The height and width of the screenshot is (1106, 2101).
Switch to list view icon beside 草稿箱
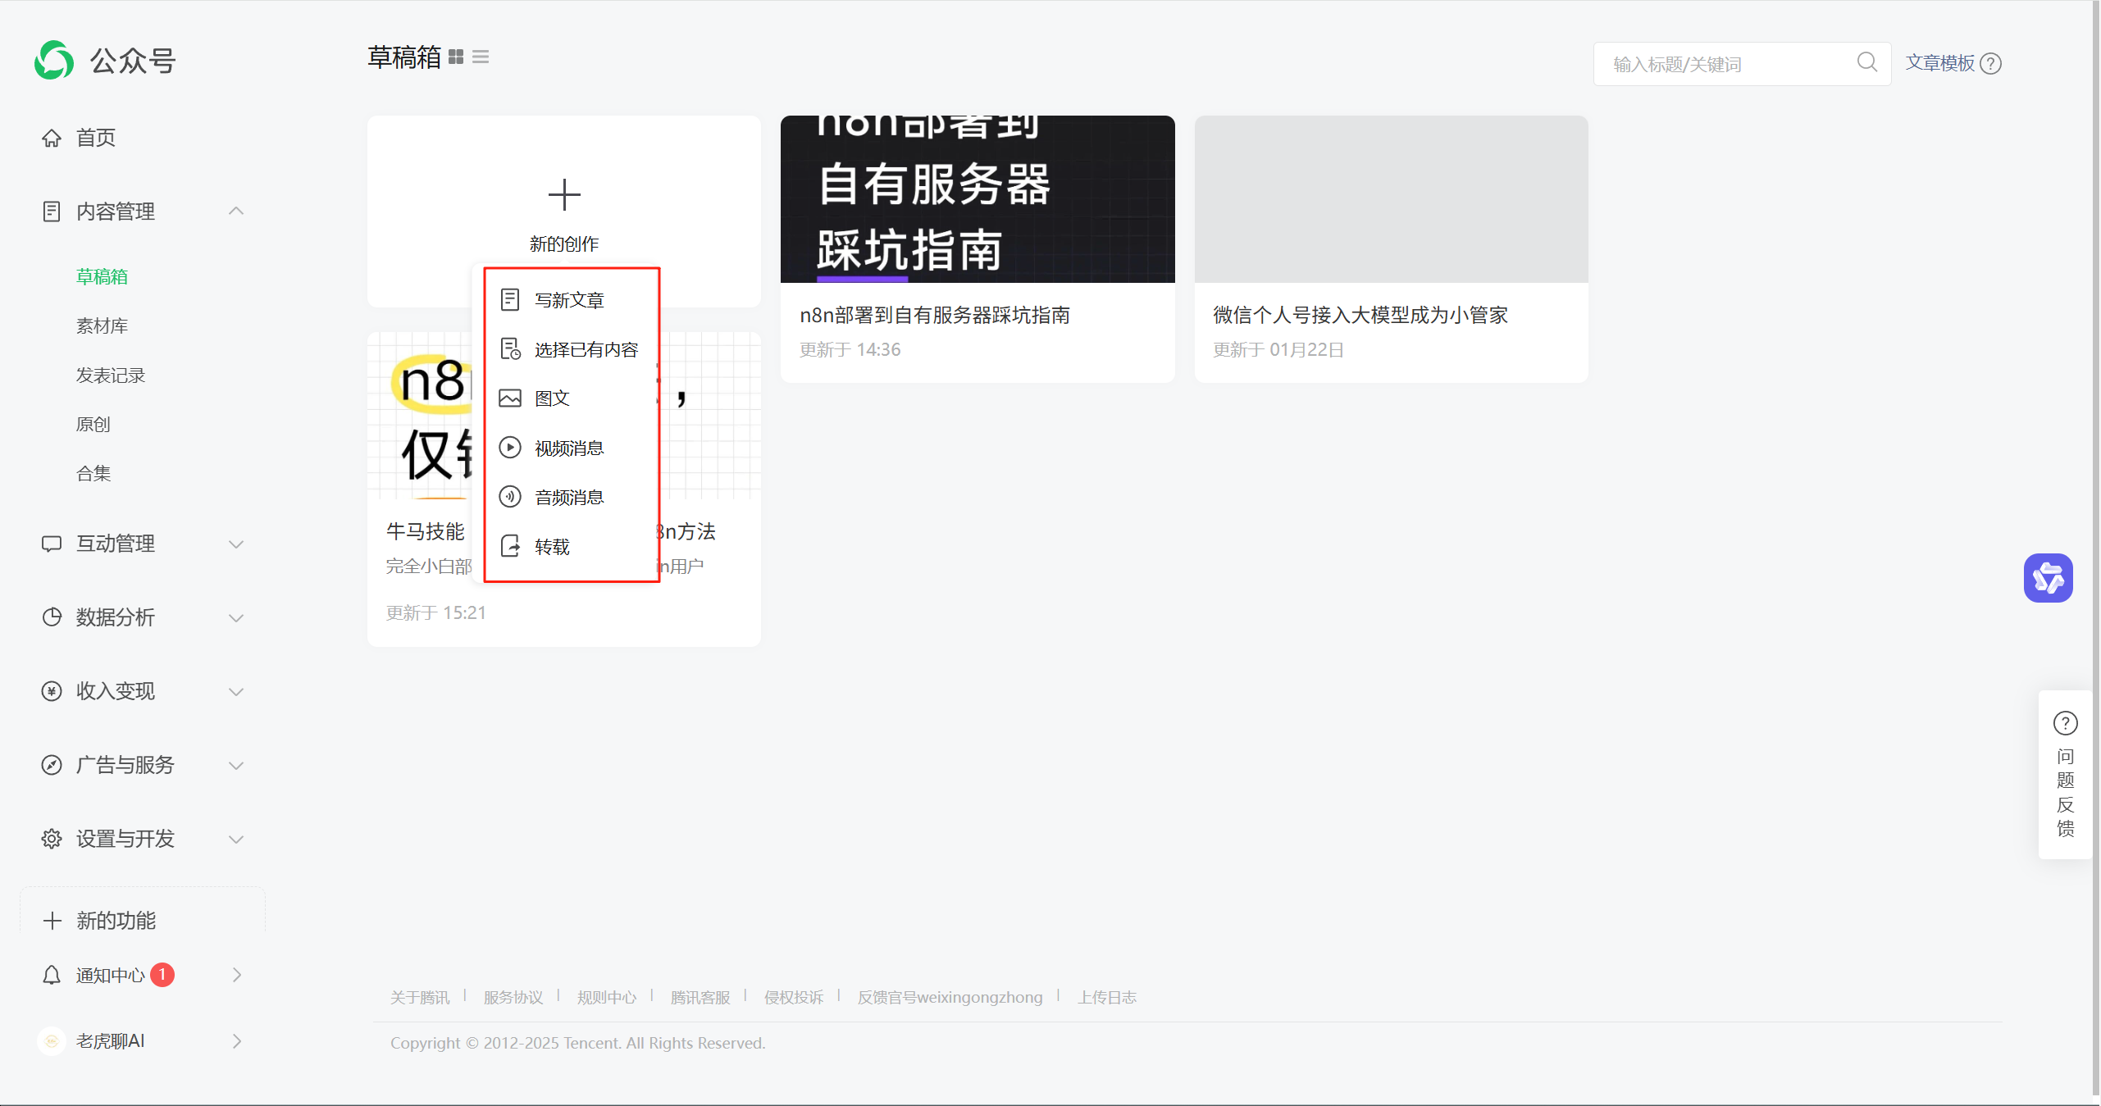[481, 57]
